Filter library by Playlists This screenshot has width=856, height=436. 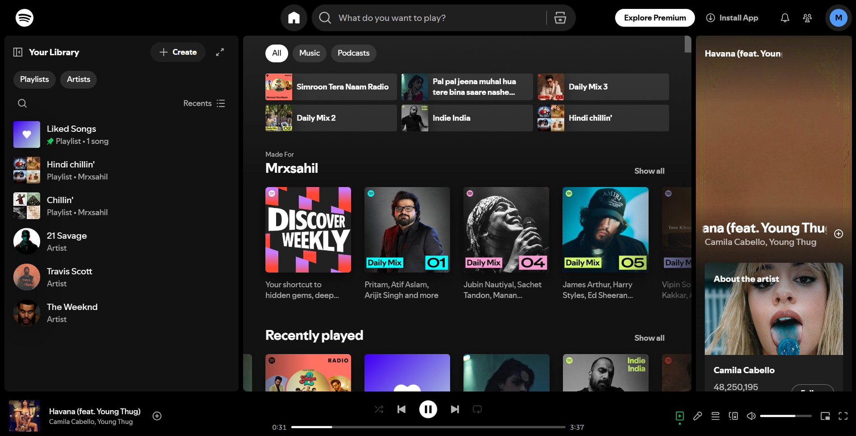34,79
